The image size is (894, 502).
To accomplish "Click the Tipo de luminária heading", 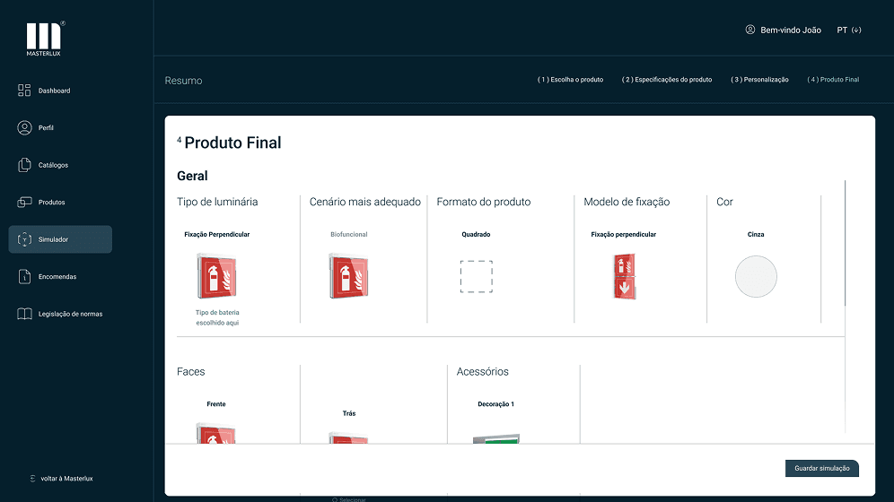I will click(x=217, y=202).
